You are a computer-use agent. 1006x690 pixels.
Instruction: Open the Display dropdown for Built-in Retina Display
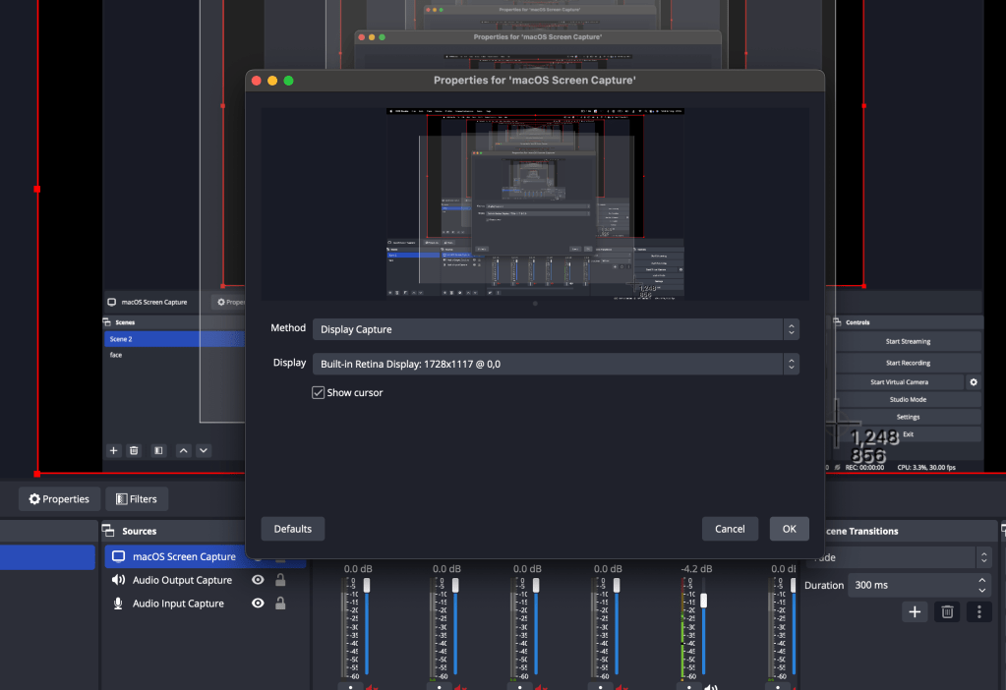(556, 364)
